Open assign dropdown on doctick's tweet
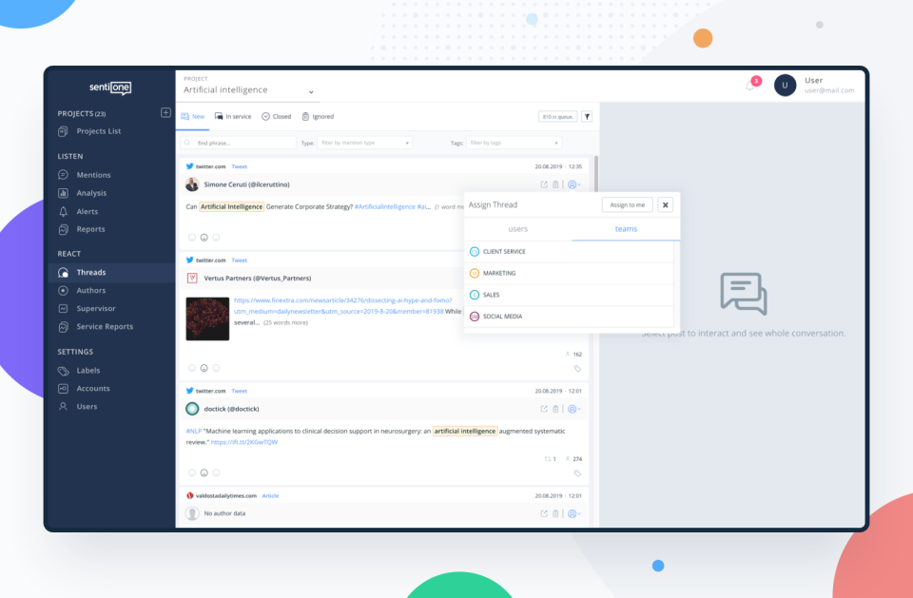Image resolution: width=913 pixels, height=598 pixels. (574, 409)
